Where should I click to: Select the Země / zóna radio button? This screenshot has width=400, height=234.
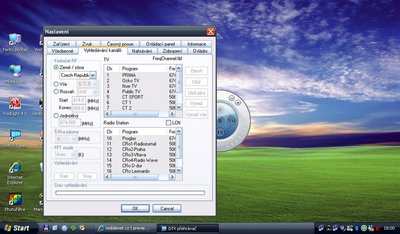56,67
